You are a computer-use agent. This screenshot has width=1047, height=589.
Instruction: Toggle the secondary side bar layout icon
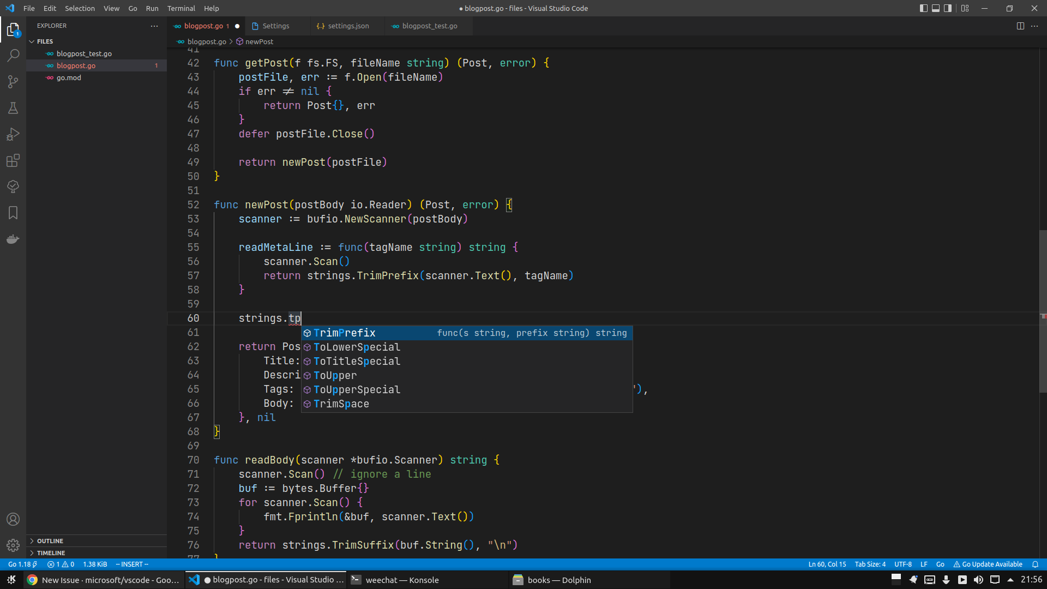click(948, 8)
